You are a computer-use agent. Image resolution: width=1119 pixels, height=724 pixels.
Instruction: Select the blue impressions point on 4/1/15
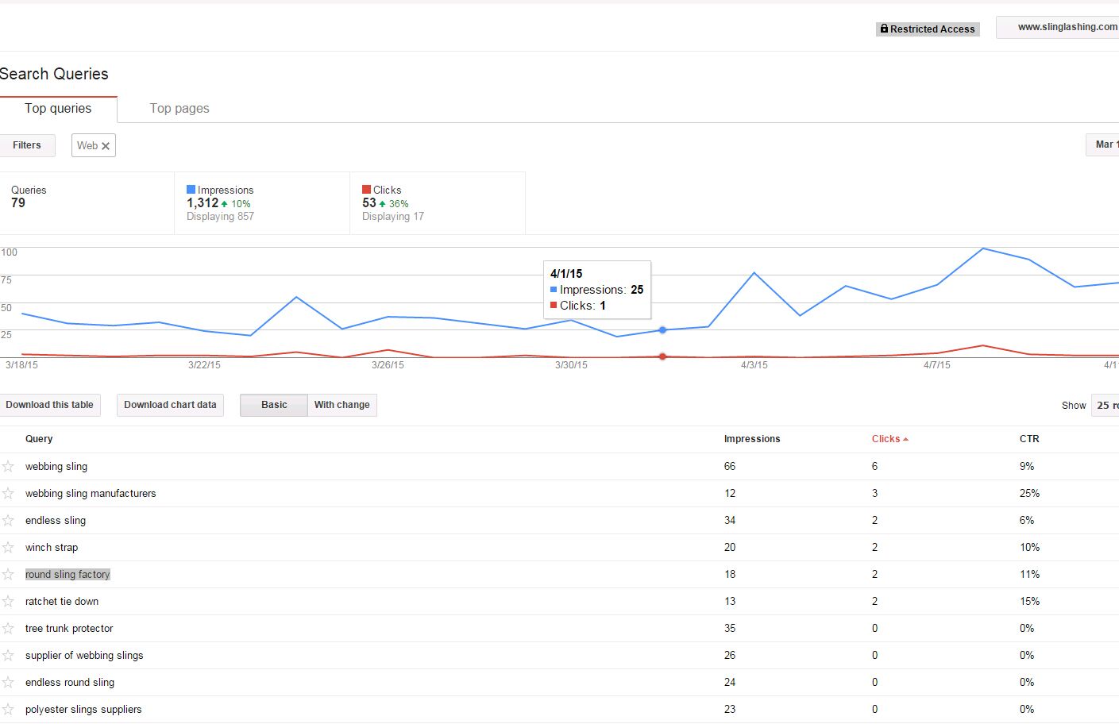click(x=662, y=330)
